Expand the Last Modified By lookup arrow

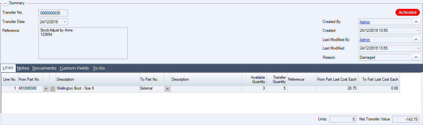416,40
